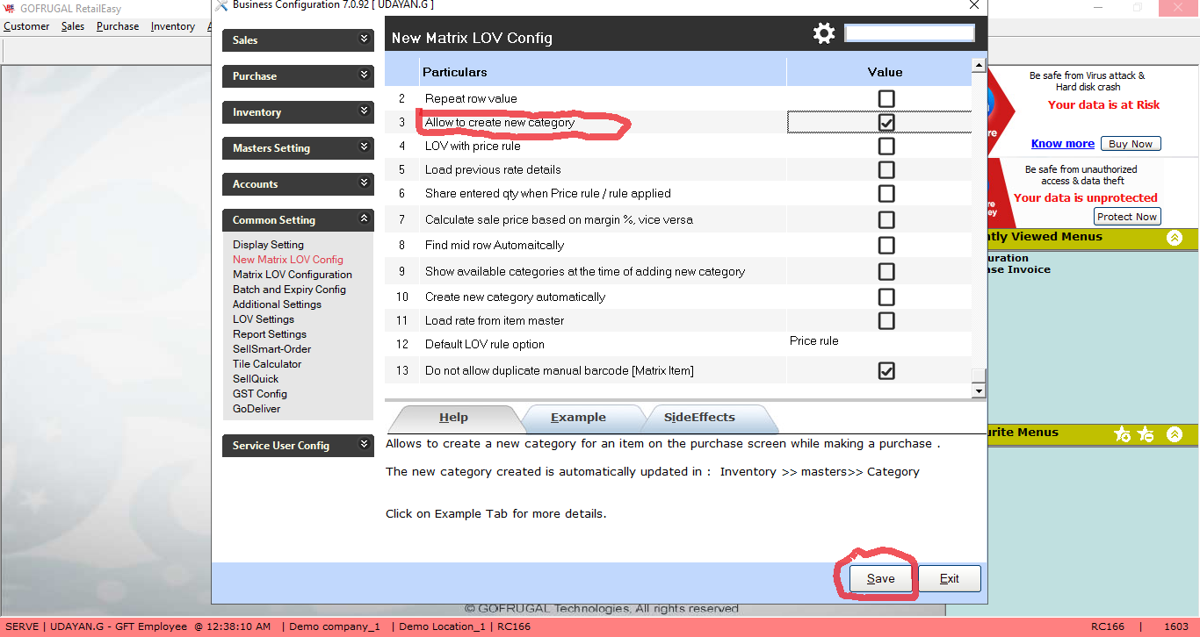This screenshot has height=637, width=1200.
Task: Open LOV Settings item
Action: 264,319
